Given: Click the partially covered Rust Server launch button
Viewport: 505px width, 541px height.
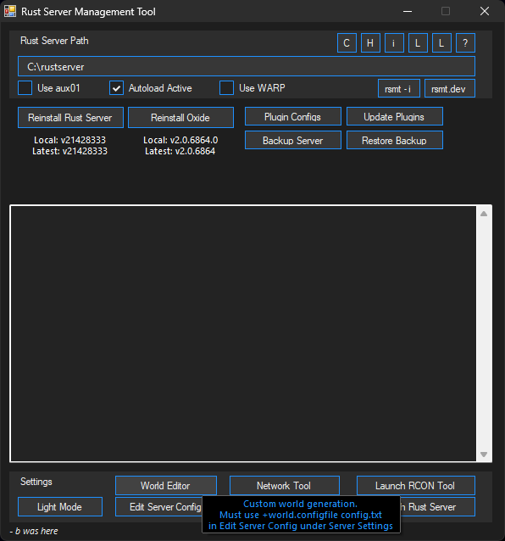Looking at the screenshot, I should click(x=437, y=506).
